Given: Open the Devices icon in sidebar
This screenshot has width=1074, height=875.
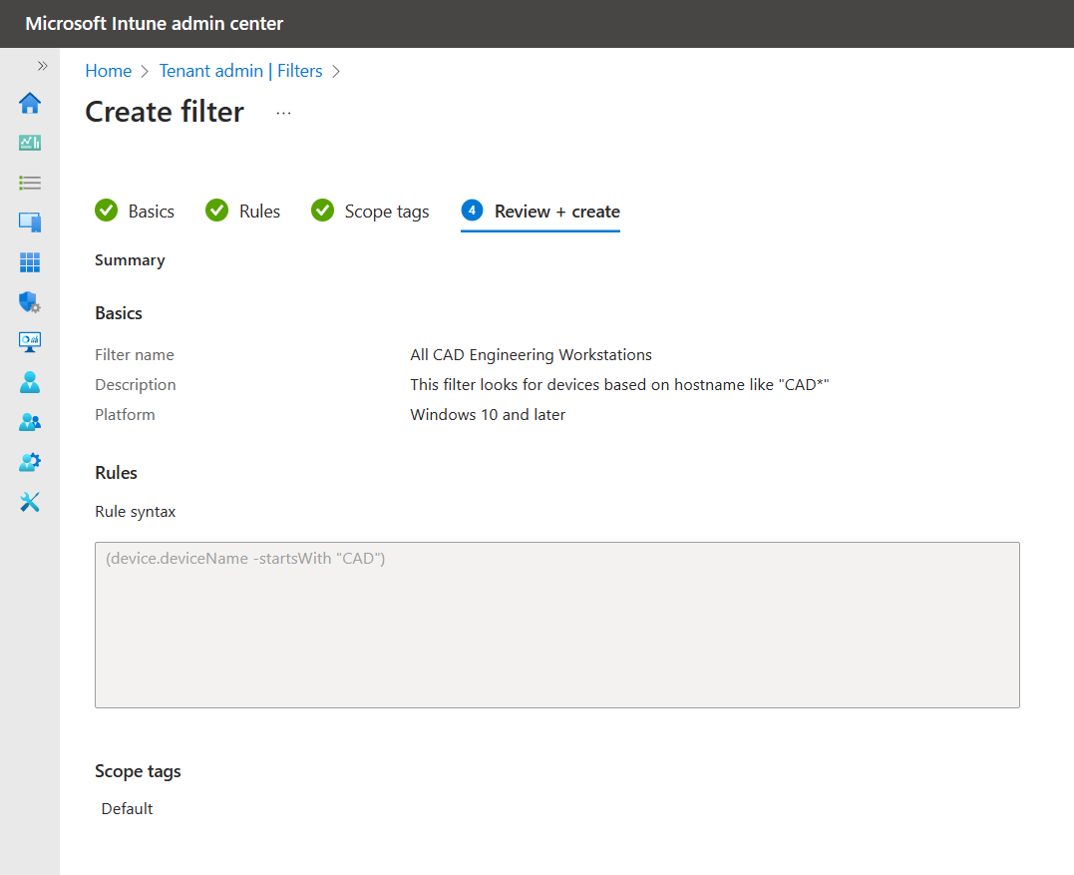Looking at the screenshot, I should click(x=29, y=222).
